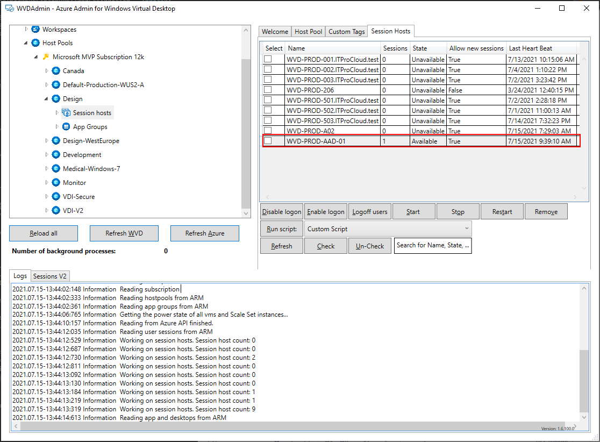Viewport: 600px width, 442px height.
Task: Click the Monitor pool icon
Action: [56, 182]
